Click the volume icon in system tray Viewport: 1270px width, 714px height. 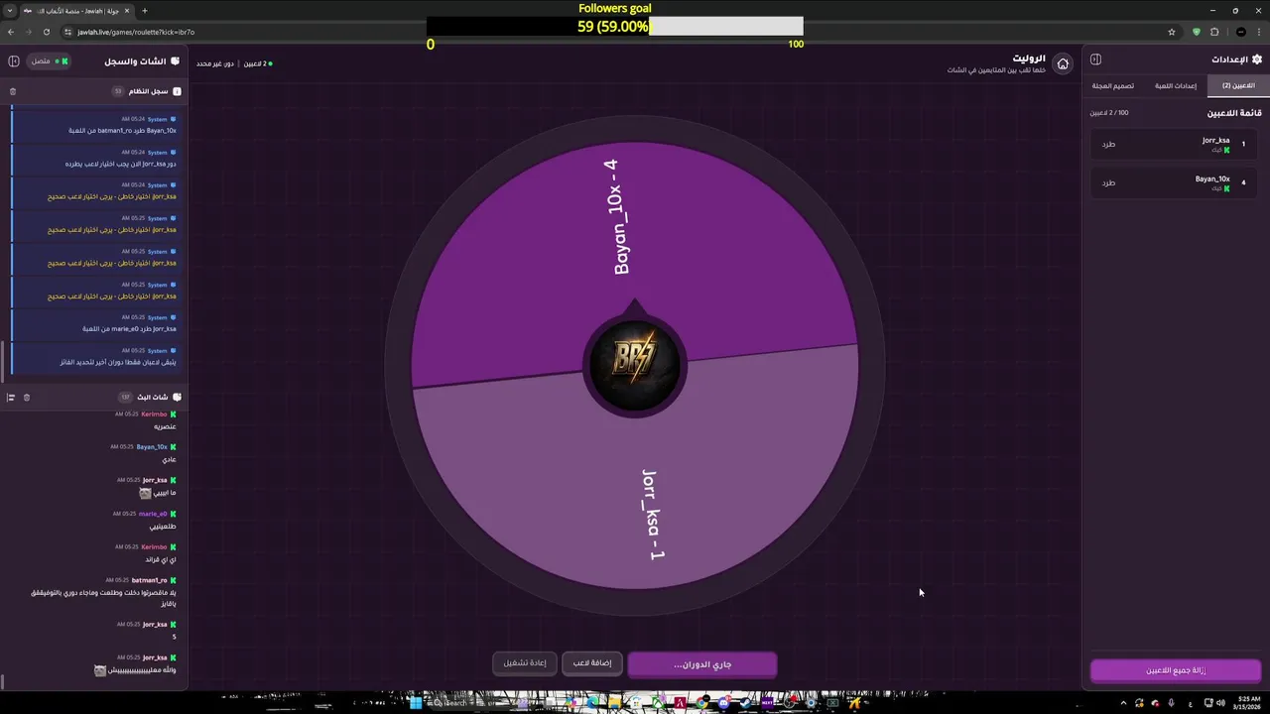[1219, 703]
